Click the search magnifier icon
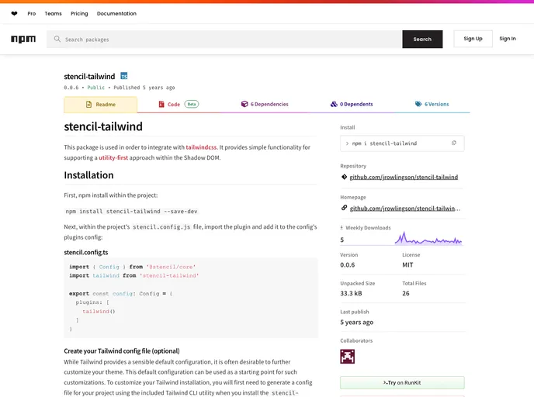The width and height of the screenshot is (534, 397). coord(57,39)
